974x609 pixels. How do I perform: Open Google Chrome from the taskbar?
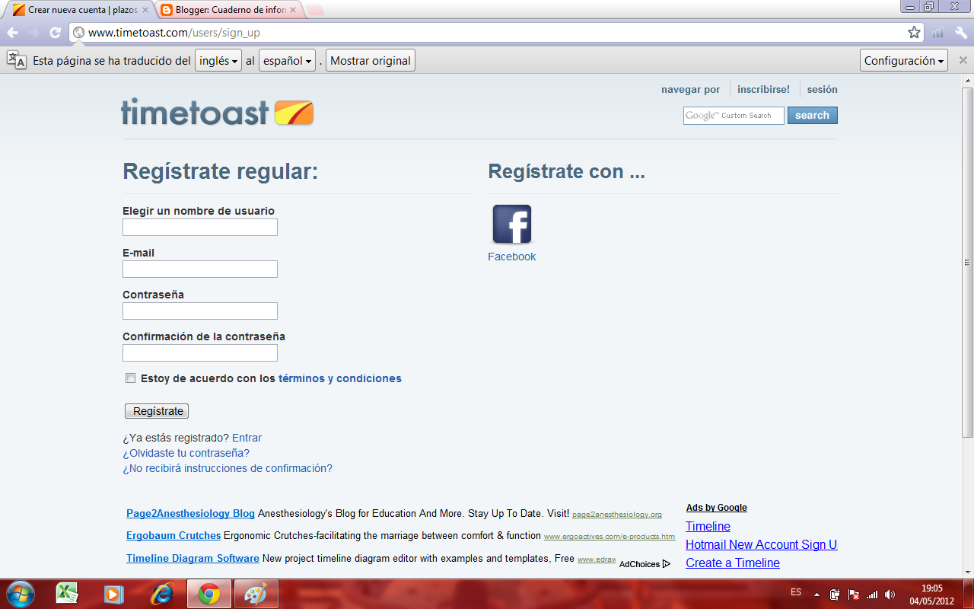pos(211,593)
